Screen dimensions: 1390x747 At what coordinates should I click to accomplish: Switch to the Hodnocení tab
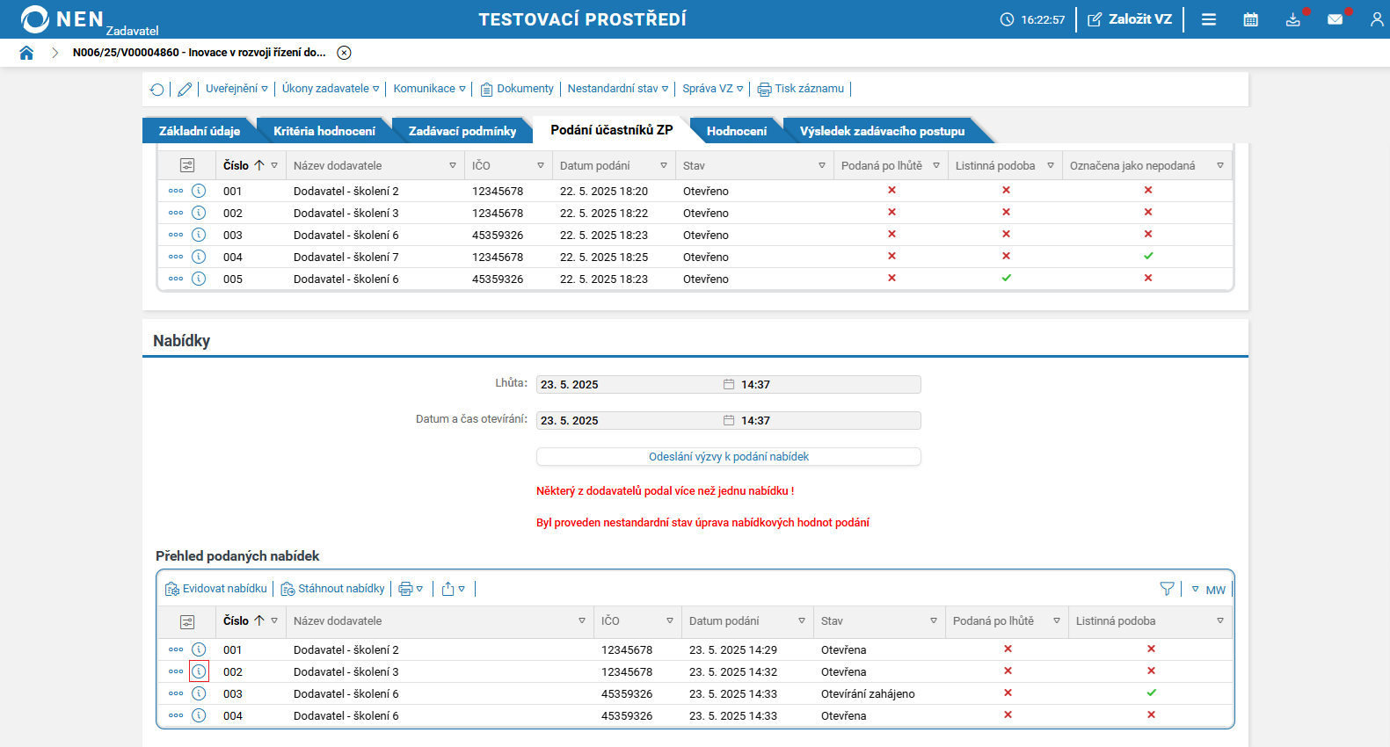tap(736, 131)
